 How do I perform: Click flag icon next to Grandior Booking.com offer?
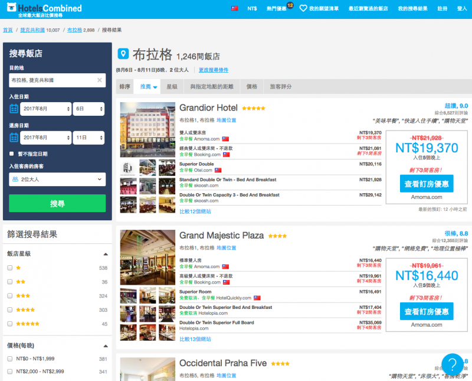pyautogui.click(x=227, y=155)
